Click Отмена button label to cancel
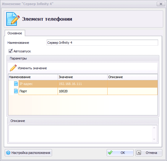 [151, 153]
